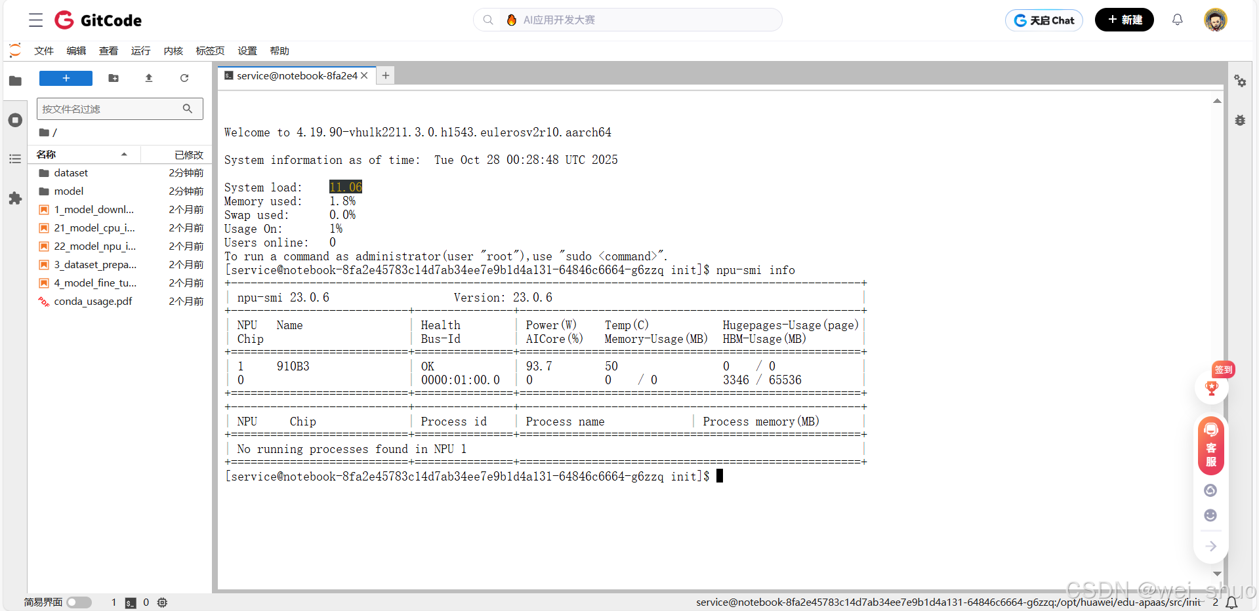Image resolution: width=1259 pixels, height=611 pixels.
Task: Open the 3_dataset_prepa... notebook
Action: pyautogui.click(x=121, y=265)
